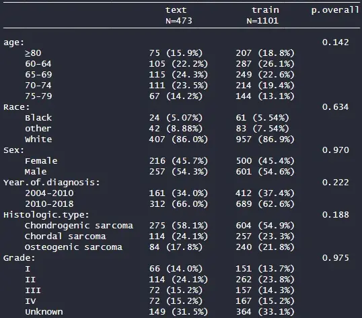The image size is (362, 318).
Task: Click the 'Grade:' variable label
Action: click(19, 258)
